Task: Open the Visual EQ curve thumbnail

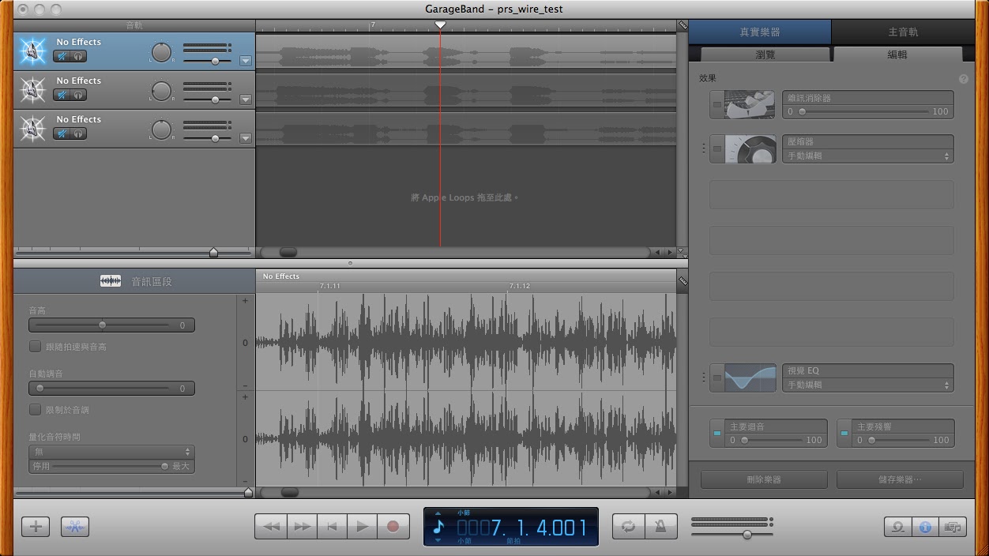Action: click(750, 378)
